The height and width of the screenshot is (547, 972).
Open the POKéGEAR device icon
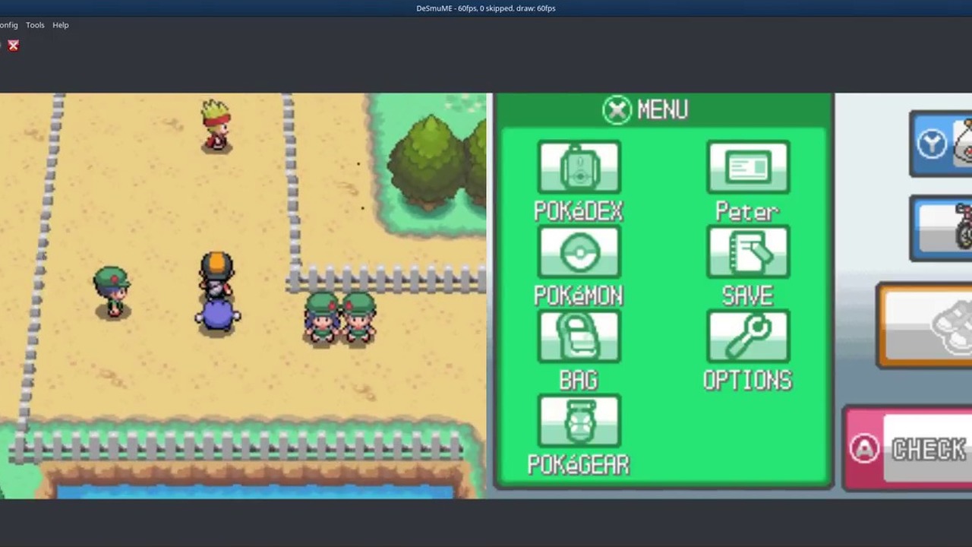[579, 421]
